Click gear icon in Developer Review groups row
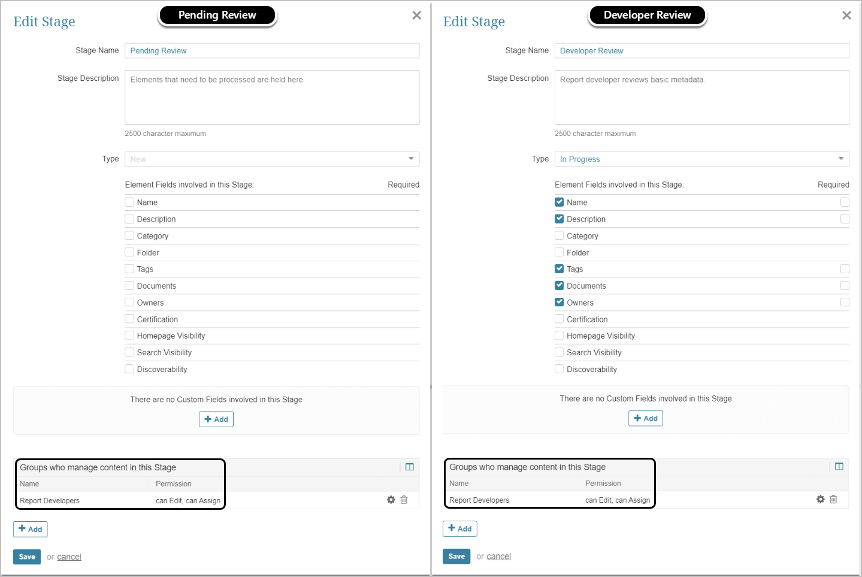This screenshot has width=862, height=577. click(x=821, y=499)
